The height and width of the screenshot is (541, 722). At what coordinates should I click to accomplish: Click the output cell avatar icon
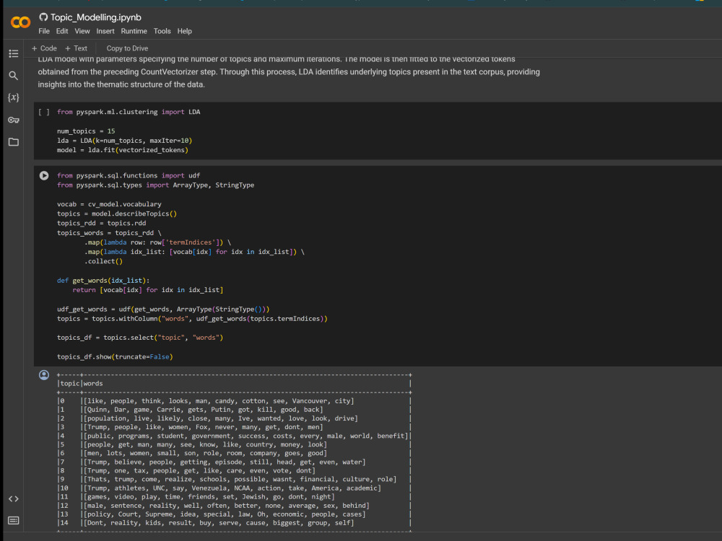[x=44, y=375]
